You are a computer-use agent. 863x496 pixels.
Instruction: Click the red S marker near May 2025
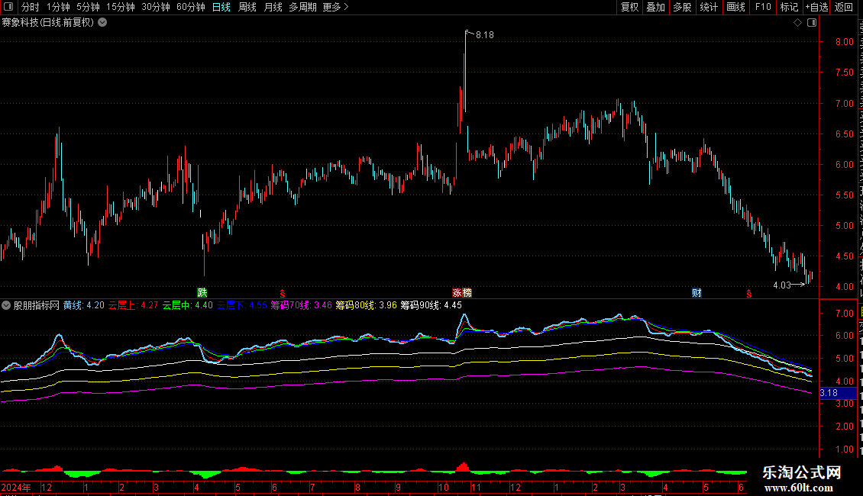(749, 295)
